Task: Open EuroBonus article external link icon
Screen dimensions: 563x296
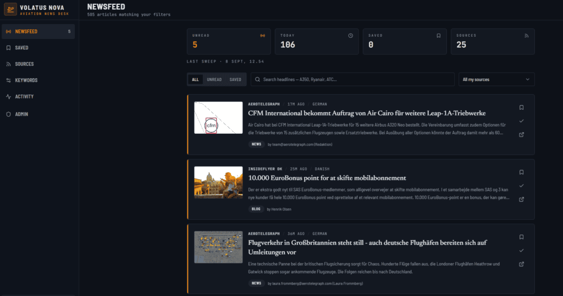Action: (521, 200)
